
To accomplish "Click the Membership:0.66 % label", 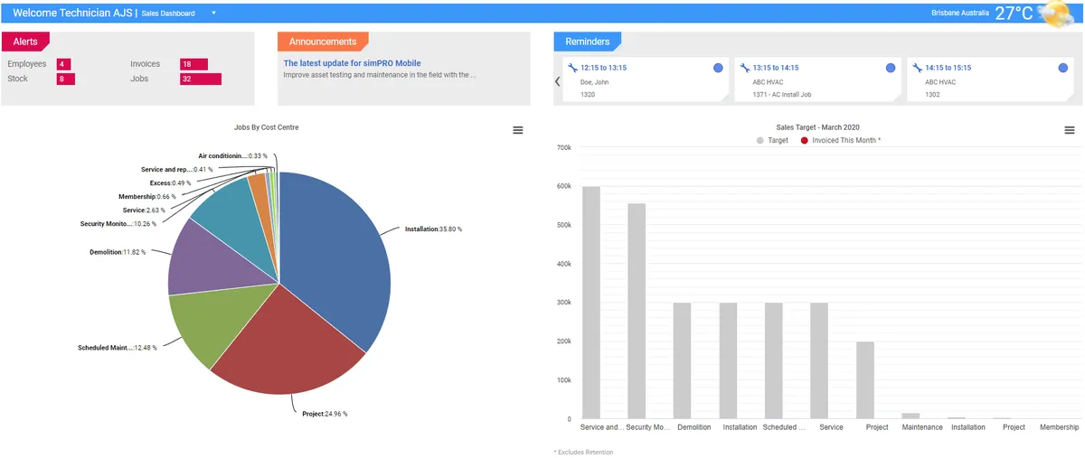I will (x=146, y=196).
